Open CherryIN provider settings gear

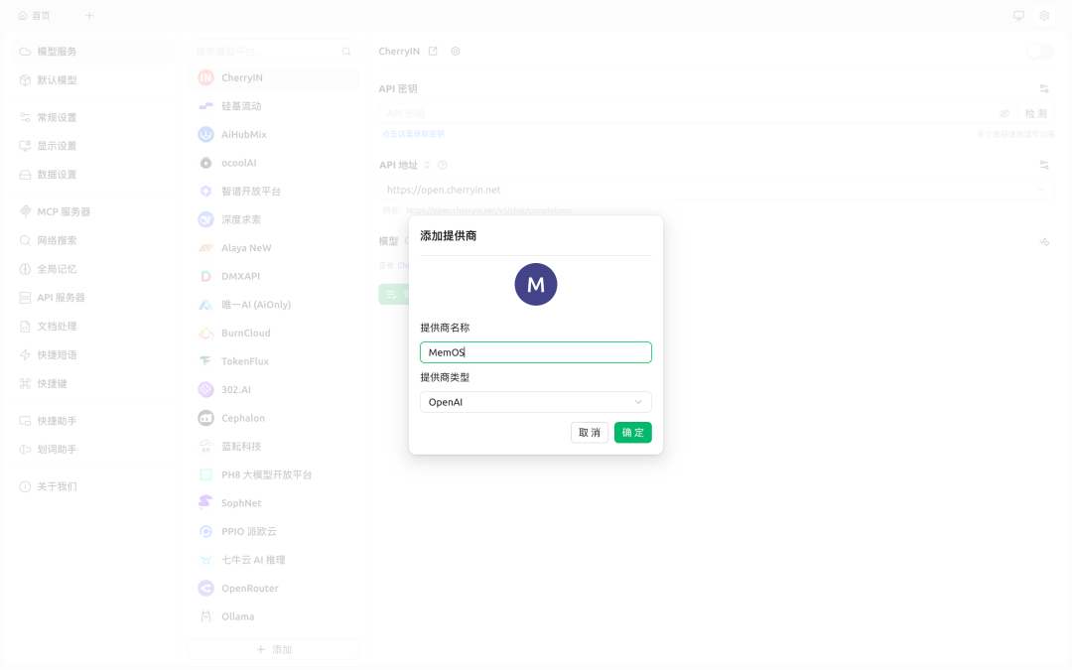click(x=456, y=52)
